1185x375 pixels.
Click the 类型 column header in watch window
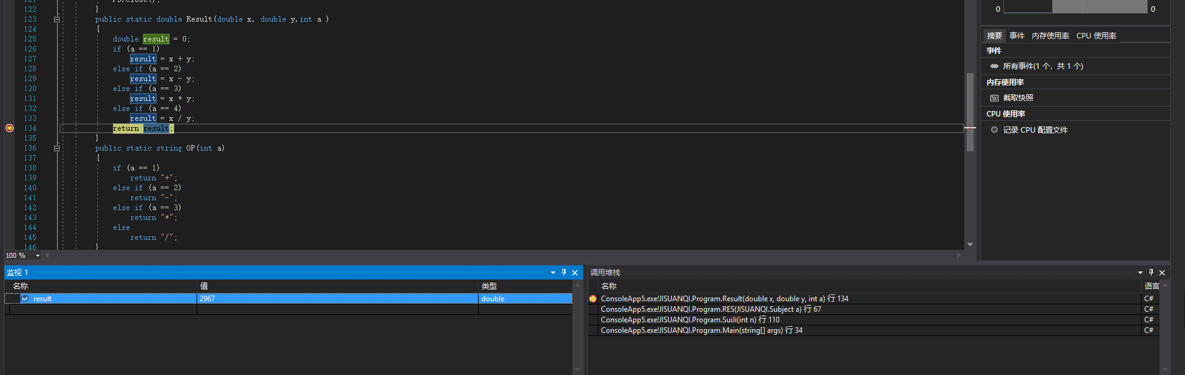pyautogui.click(x=489, y=286)
